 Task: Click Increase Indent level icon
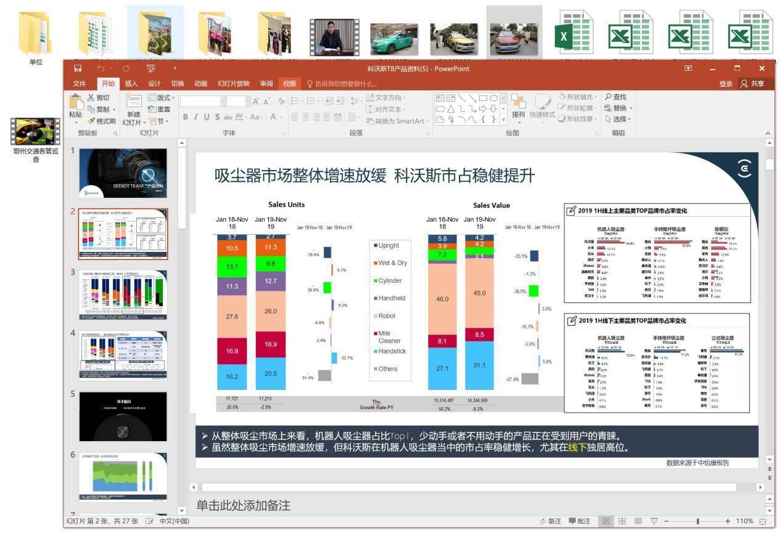[x=340, y=101]
